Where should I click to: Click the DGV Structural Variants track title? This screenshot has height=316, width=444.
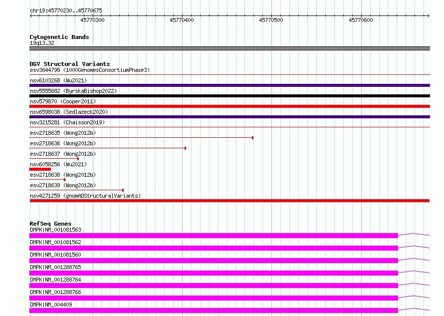pos(70,64)
